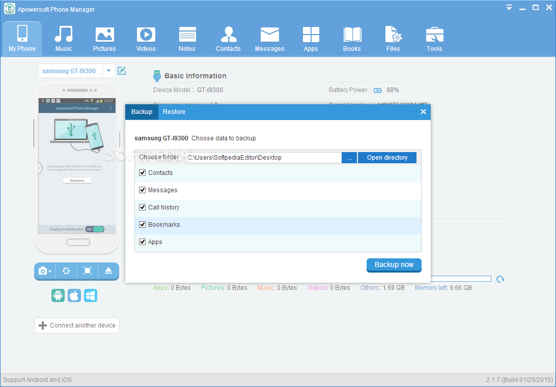Click Open directory button
The width and height of the screenshot is (556, 387).
point(387,158)
